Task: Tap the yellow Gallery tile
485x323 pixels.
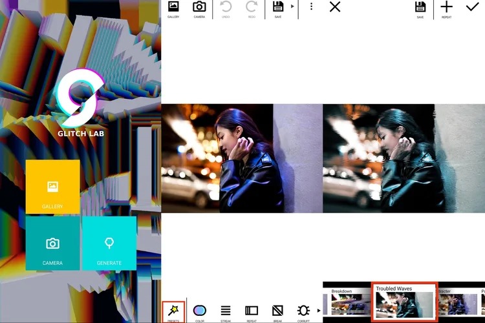Action: pyautogui.click(x=52, y=187)
